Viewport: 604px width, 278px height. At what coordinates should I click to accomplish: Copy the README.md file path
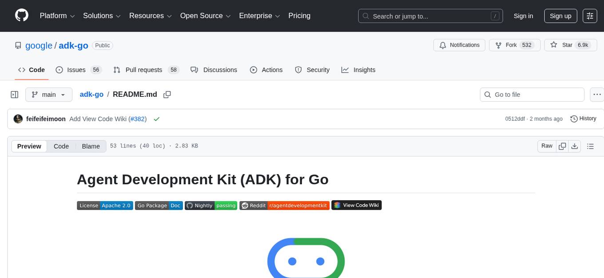(x=167, y=95)
